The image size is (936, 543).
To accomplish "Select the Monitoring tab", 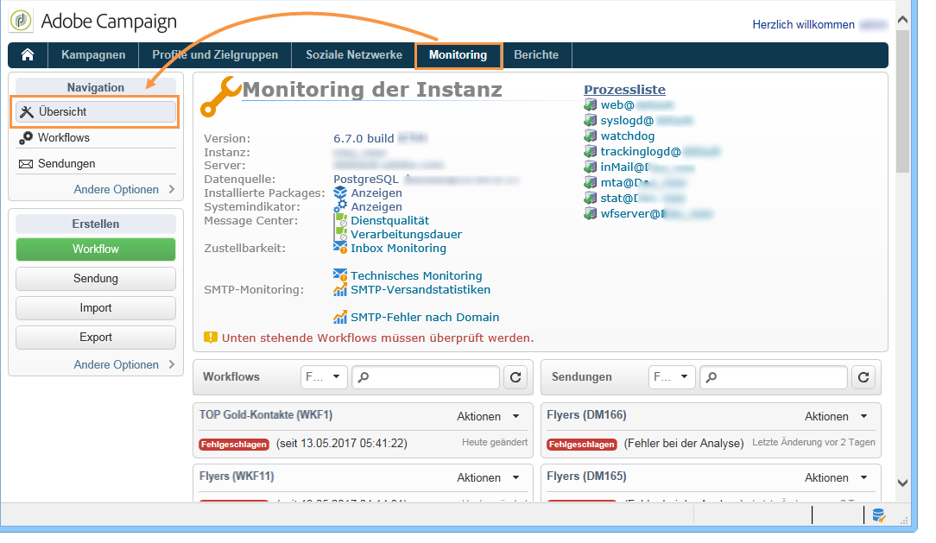I will tap(458, 55).
